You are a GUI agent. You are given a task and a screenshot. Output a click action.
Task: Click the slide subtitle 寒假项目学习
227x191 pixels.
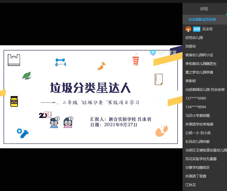(124, 102)
